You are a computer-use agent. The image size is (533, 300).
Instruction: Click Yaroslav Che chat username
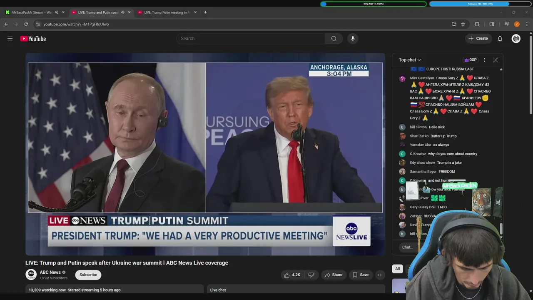point(420,145)
